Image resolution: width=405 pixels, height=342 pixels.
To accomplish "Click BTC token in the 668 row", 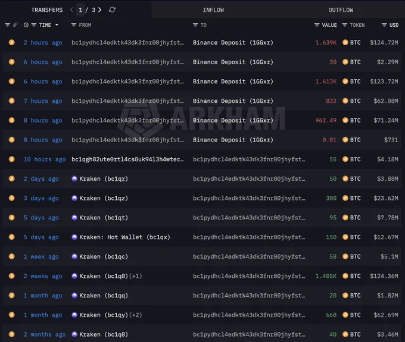I will [x=351, y=315].
